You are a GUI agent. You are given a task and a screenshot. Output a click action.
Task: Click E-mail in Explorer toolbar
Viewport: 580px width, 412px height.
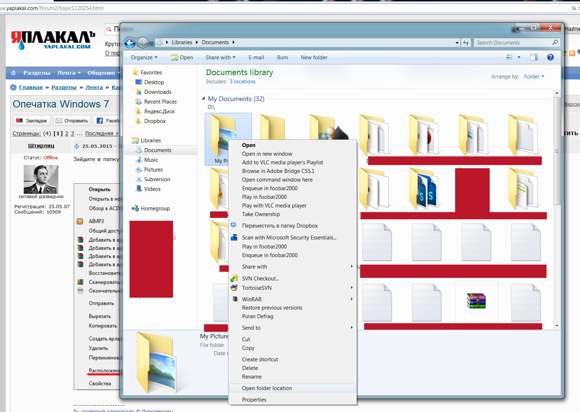click(256, 58)
